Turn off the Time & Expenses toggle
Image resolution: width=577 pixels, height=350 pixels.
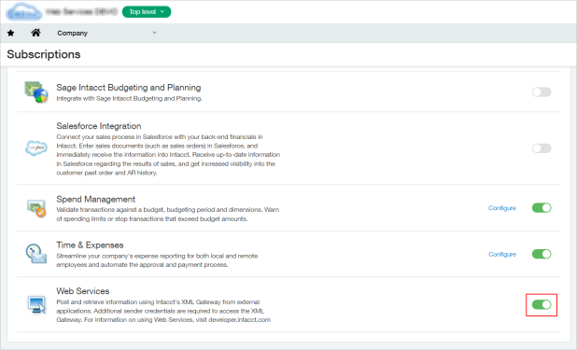click(542, 254)
